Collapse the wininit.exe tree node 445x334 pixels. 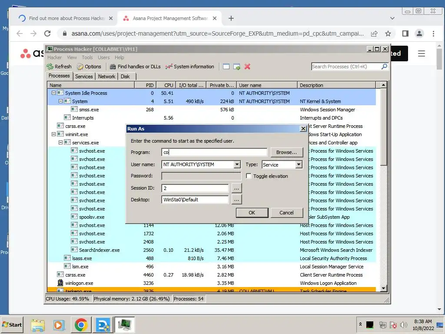coord(53,134)
